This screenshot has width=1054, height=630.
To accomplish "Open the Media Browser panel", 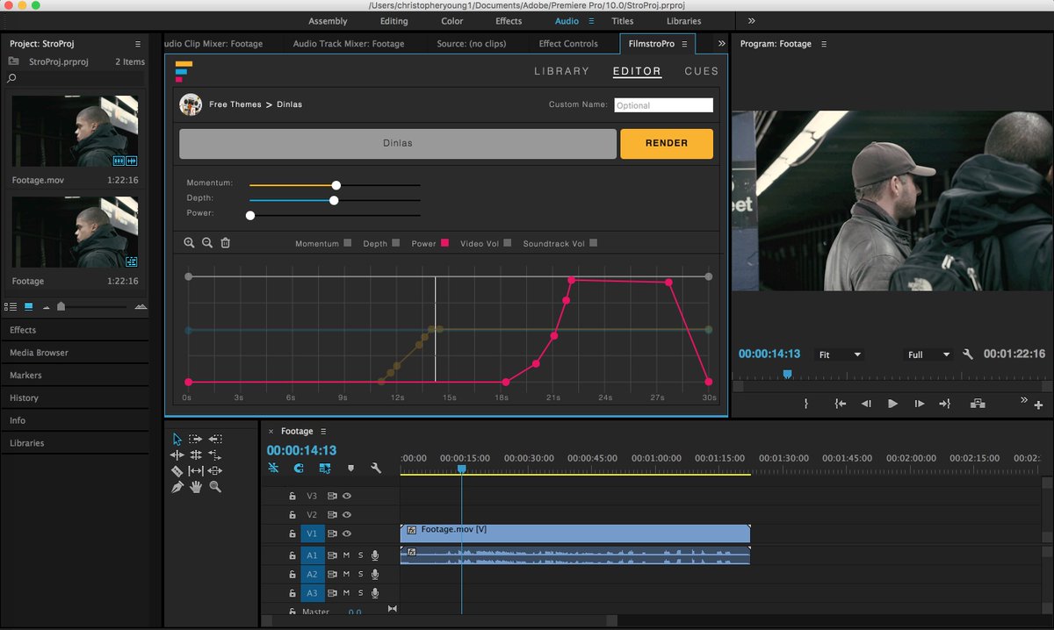I will point(39,353).
